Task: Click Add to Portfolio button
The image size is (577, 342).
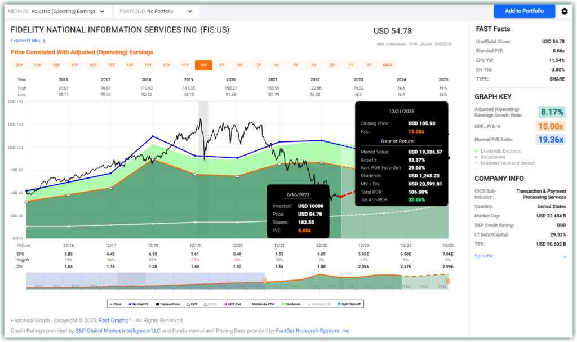Action: pos(524,11)
